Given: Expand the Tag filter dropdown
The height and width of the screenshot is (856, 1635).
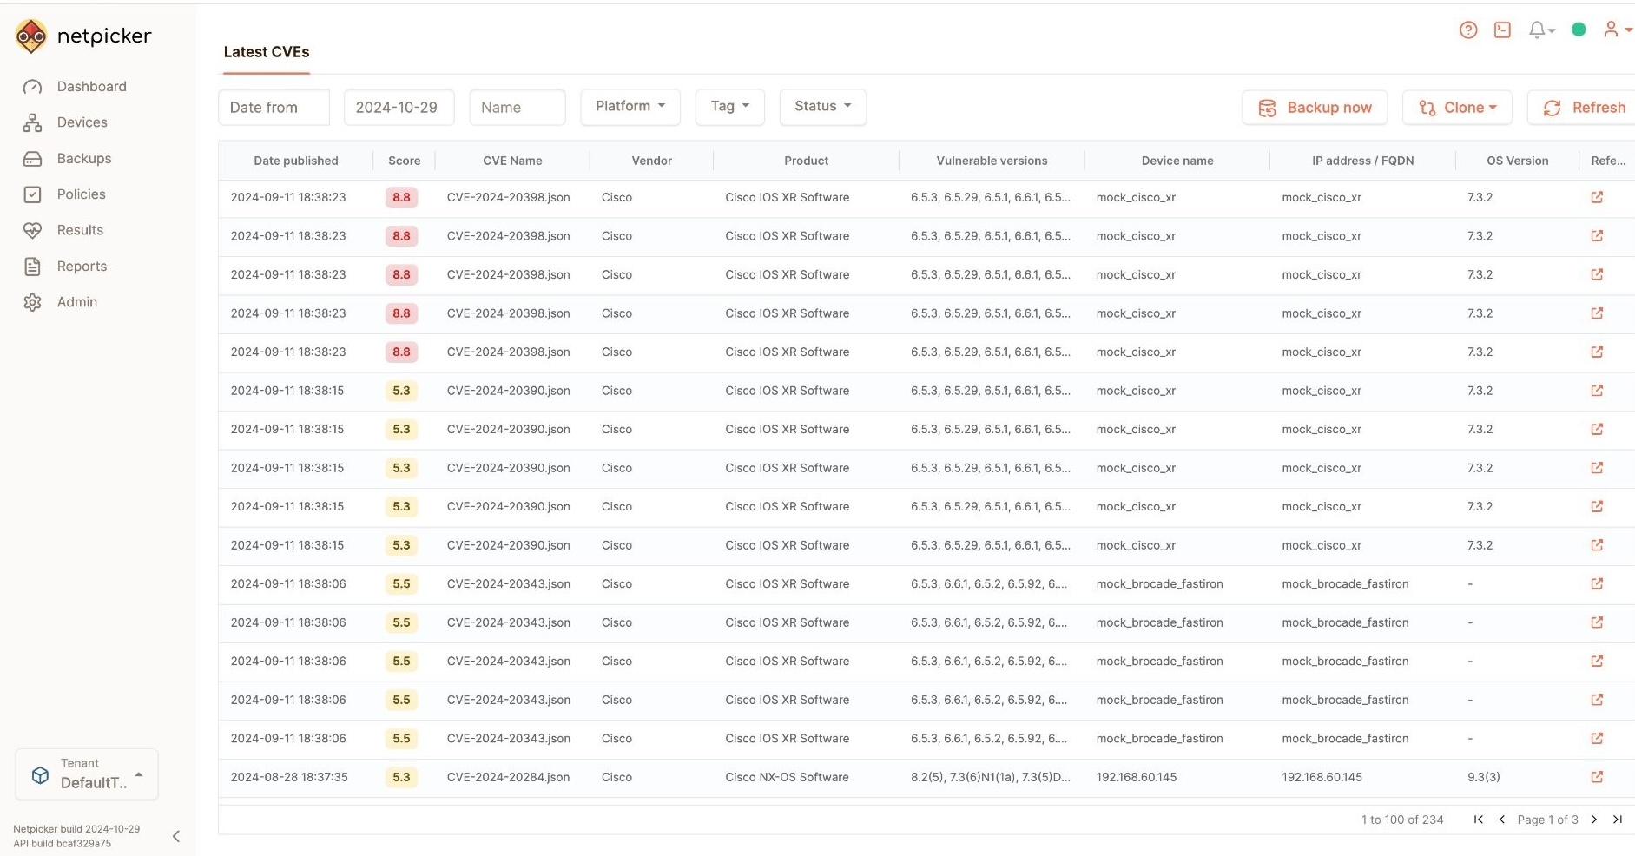Looking at the screenshot, I should pos(729,106).
